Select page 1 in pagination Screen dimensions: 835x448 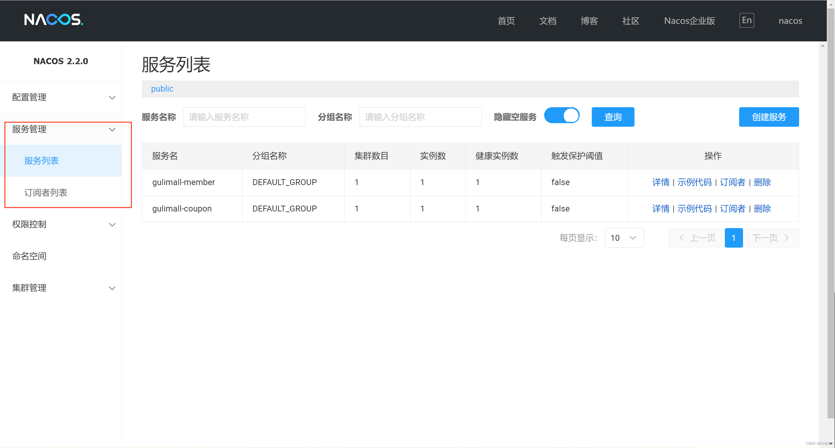pos(734,238)
